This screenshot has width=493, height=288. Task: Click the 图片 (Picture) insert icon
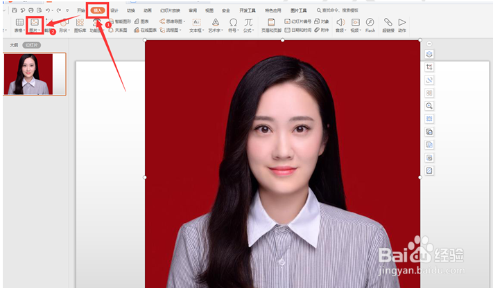35,22
